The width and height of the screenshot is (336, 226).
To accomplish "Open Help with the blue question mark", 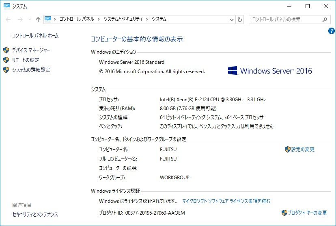I will 331,31.
